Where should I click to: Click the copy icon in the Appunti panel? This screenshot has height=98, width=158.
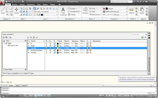(147, 12)
